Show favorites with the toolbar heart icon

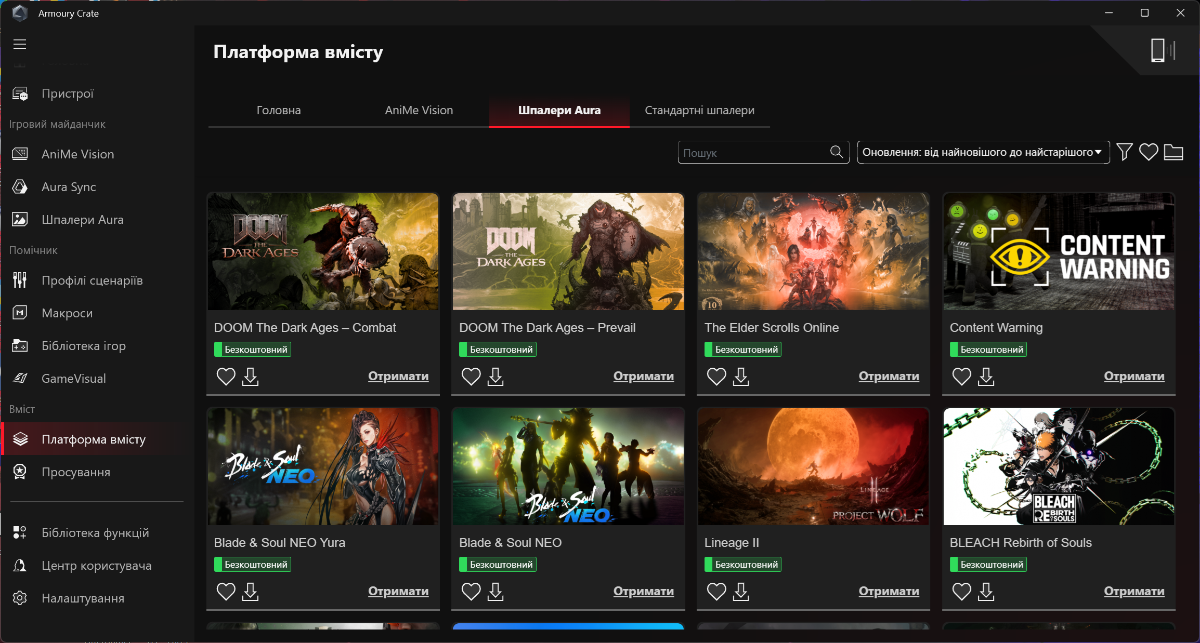(1148, 152)
